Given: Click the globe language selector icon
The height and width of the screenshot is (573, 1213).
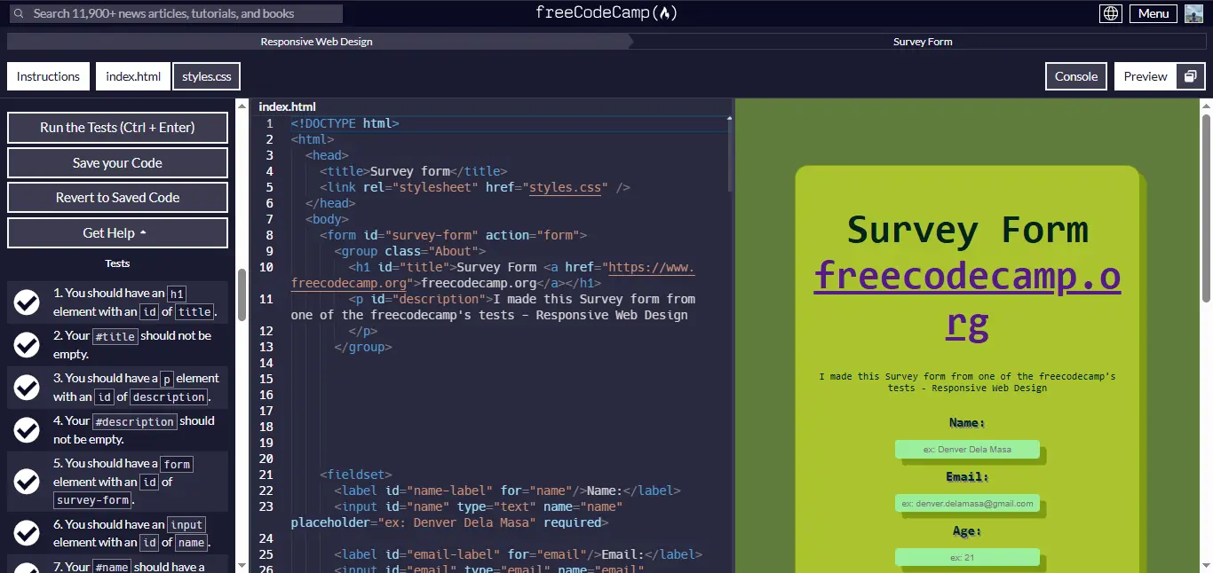Looking at the screenshot, I should [1110, 12].
